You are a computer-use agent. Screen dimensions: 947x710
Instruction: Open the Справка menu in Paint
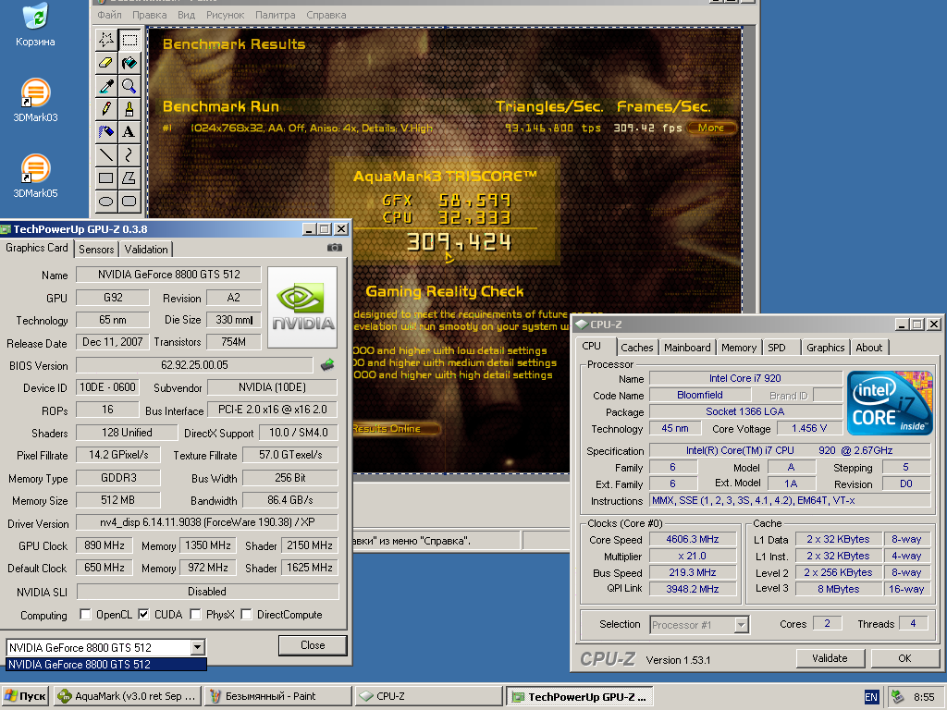pos(326,15)
